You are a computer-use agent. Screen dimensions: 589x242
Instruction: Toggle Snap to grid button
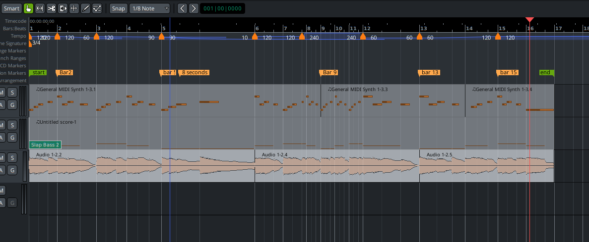point(118,8)
